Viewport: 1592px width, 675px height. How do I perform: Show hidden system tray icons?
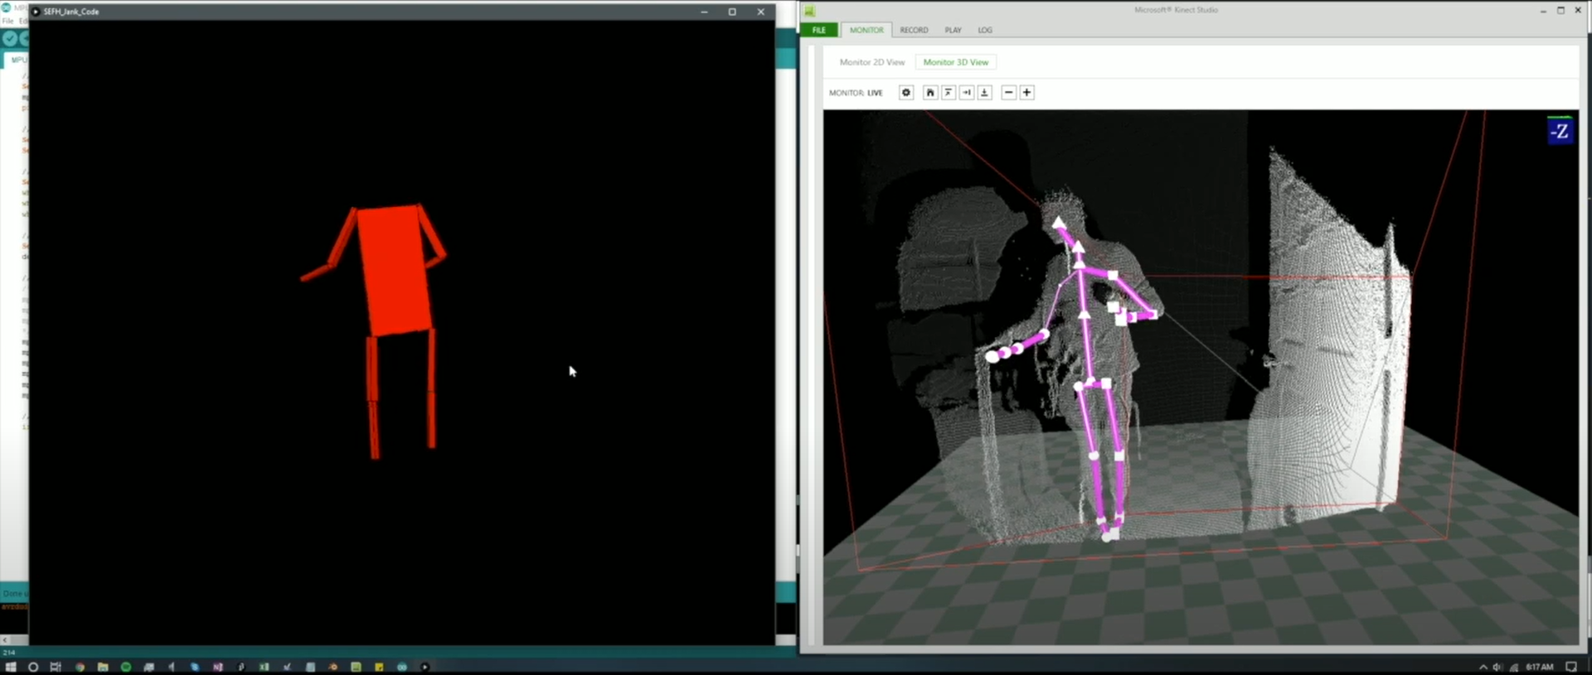(1483, 667)
